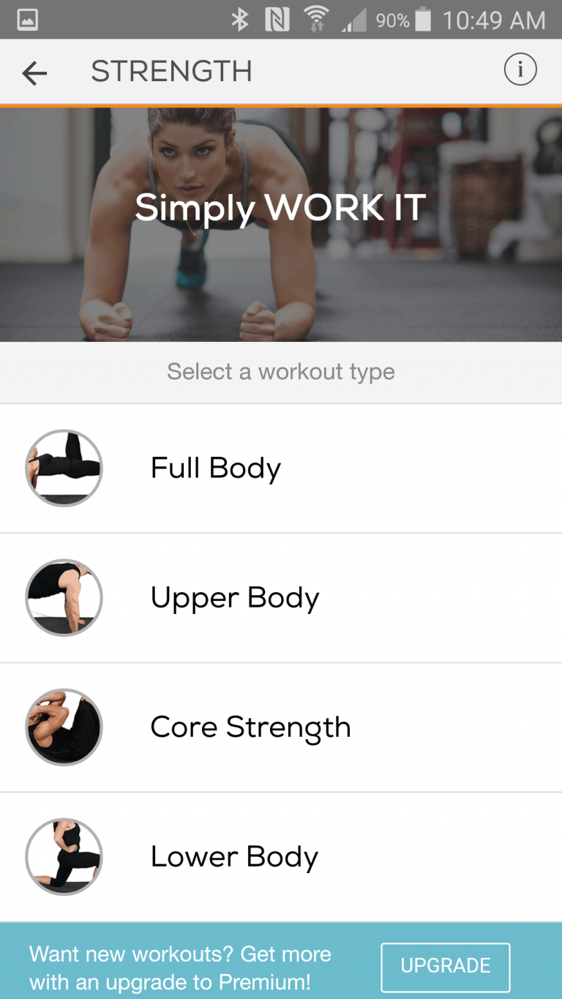Tap the Premium upgrade banner text
The image size is (562, 999).
pos(180,968)
